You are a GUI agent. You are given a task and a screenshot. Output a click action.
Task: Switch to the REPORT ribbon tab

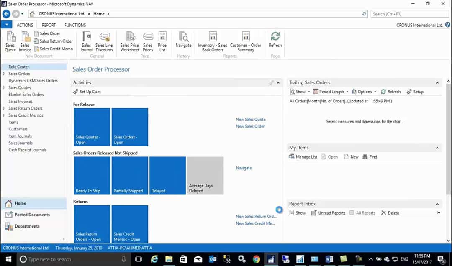coord(49,25)
